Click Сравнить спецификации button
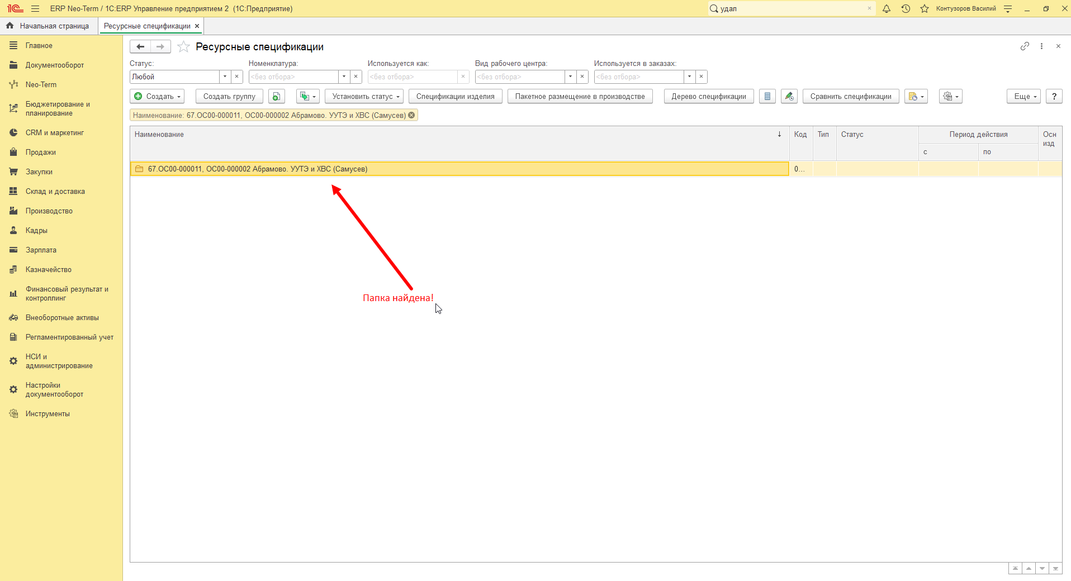Viewport: 1071px width, 581px height. pos(851,96)
